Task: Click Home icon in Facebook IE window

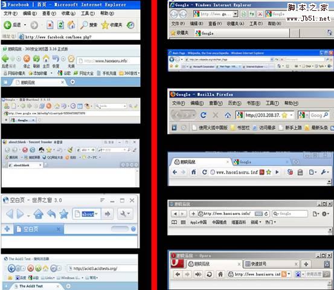Action: coord(71,25)
